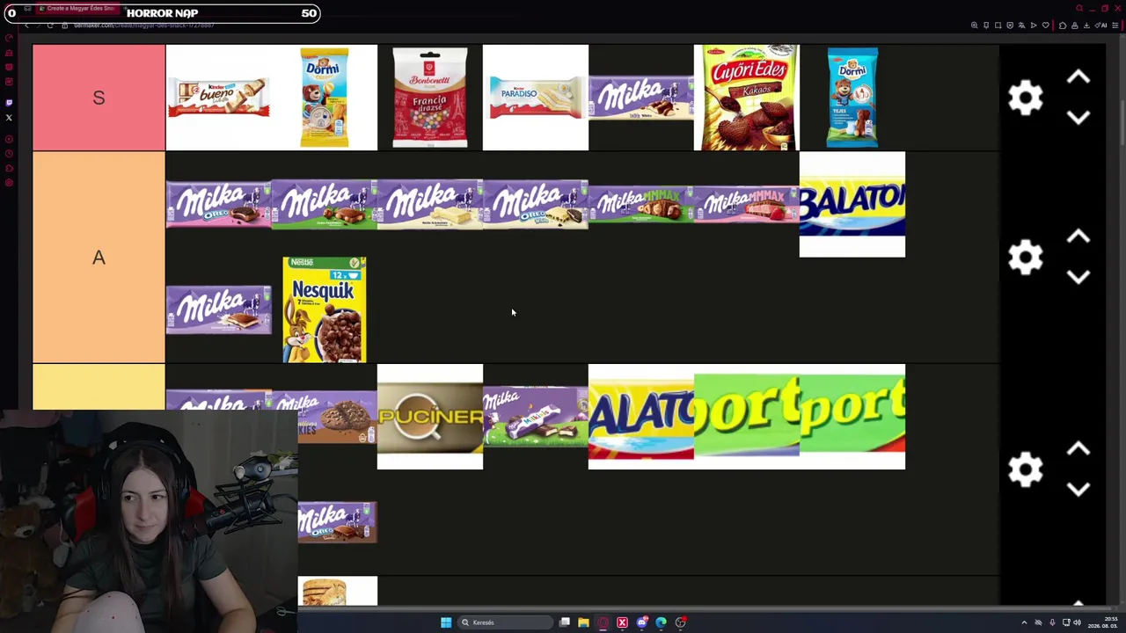Image resolution: width=1126 pixels, height=633 pixels.
Task: Select the Kinder Bueno item in S tier
Action: point(219,98)
